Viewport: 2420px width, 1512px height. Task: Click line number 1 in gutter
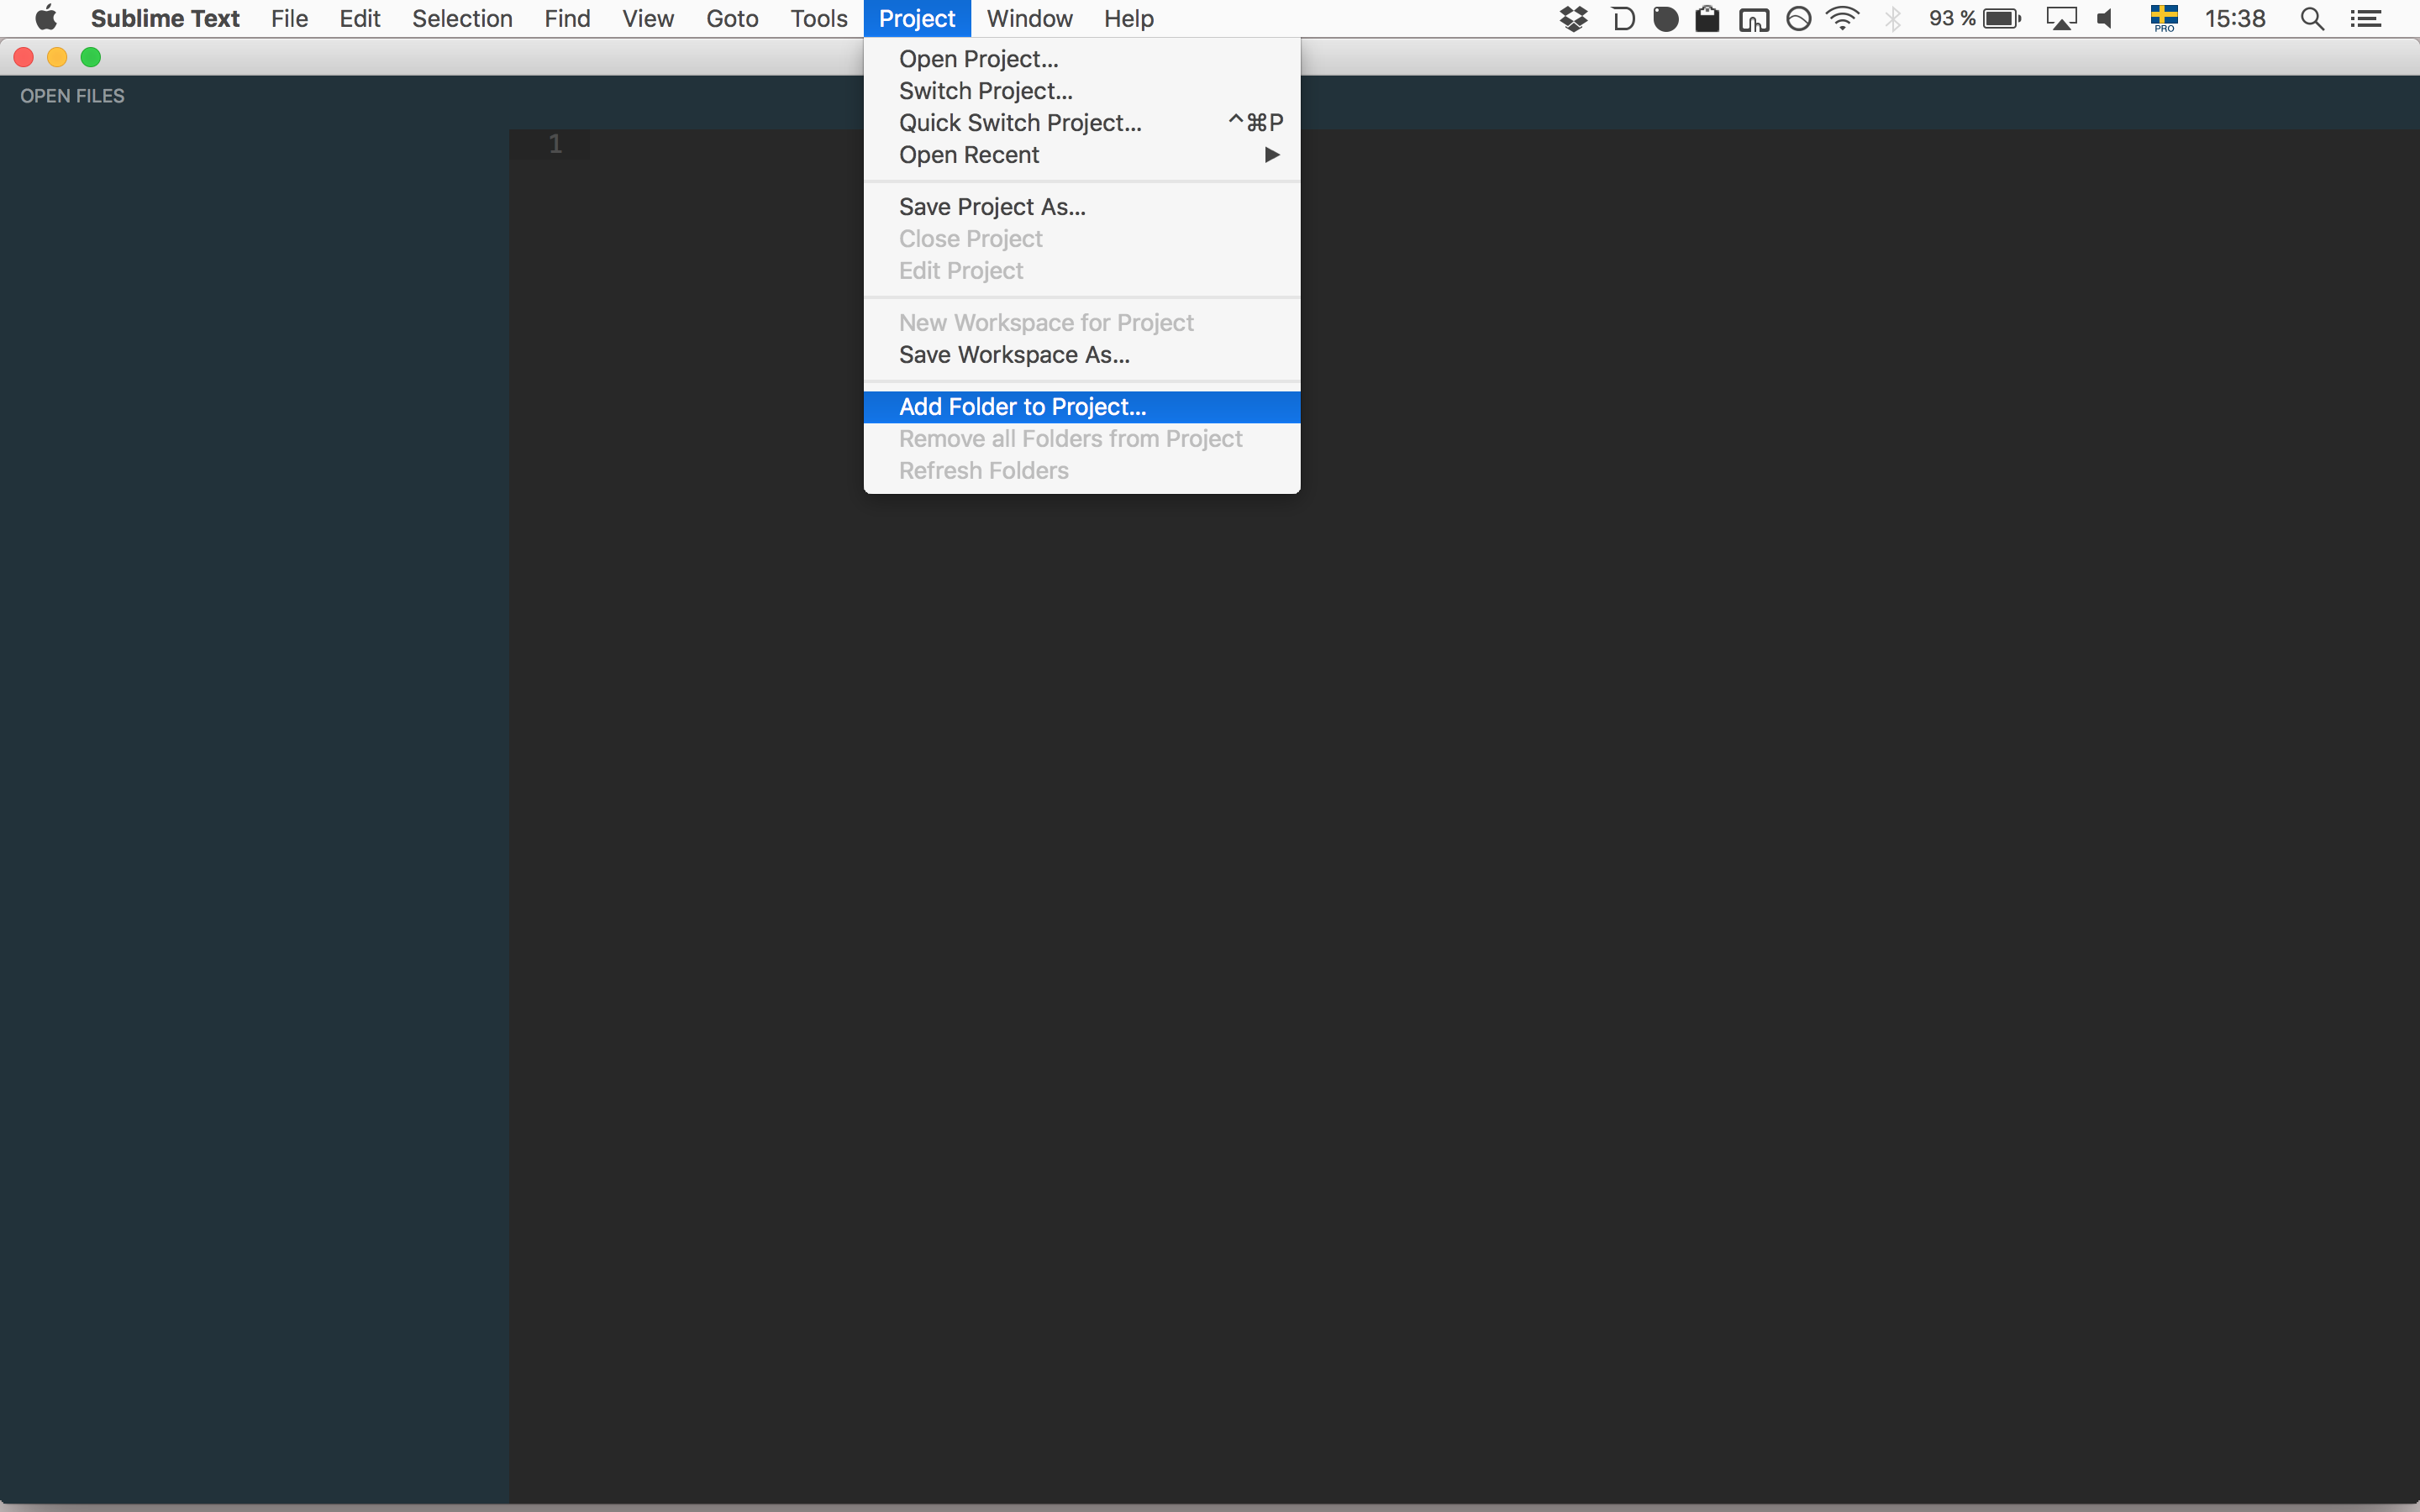pos(555,144)
